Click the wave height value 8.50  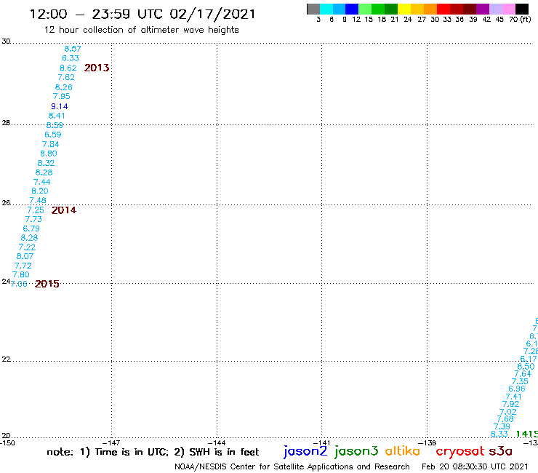[x=526, y=366]
